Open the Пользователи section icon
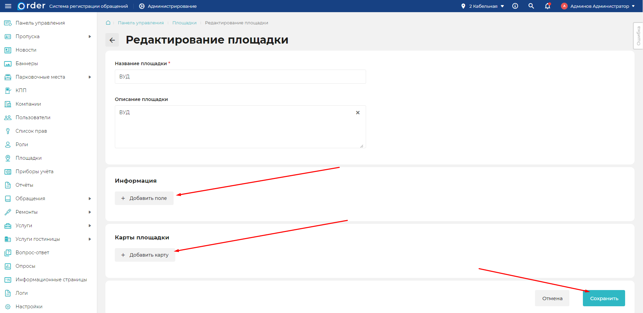The width and height of the screenshot is (643, 313). point(7,117)
